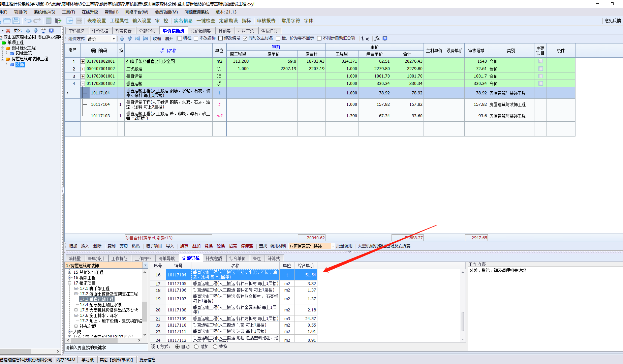
Task: Click the blue B icon next to fx
Action: tap(385, 38)
